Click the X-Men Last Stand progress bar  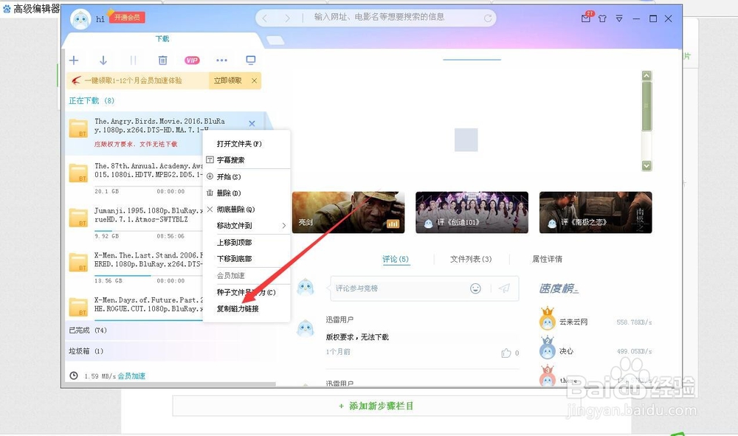pyautogui.click(x=149, y=275)
